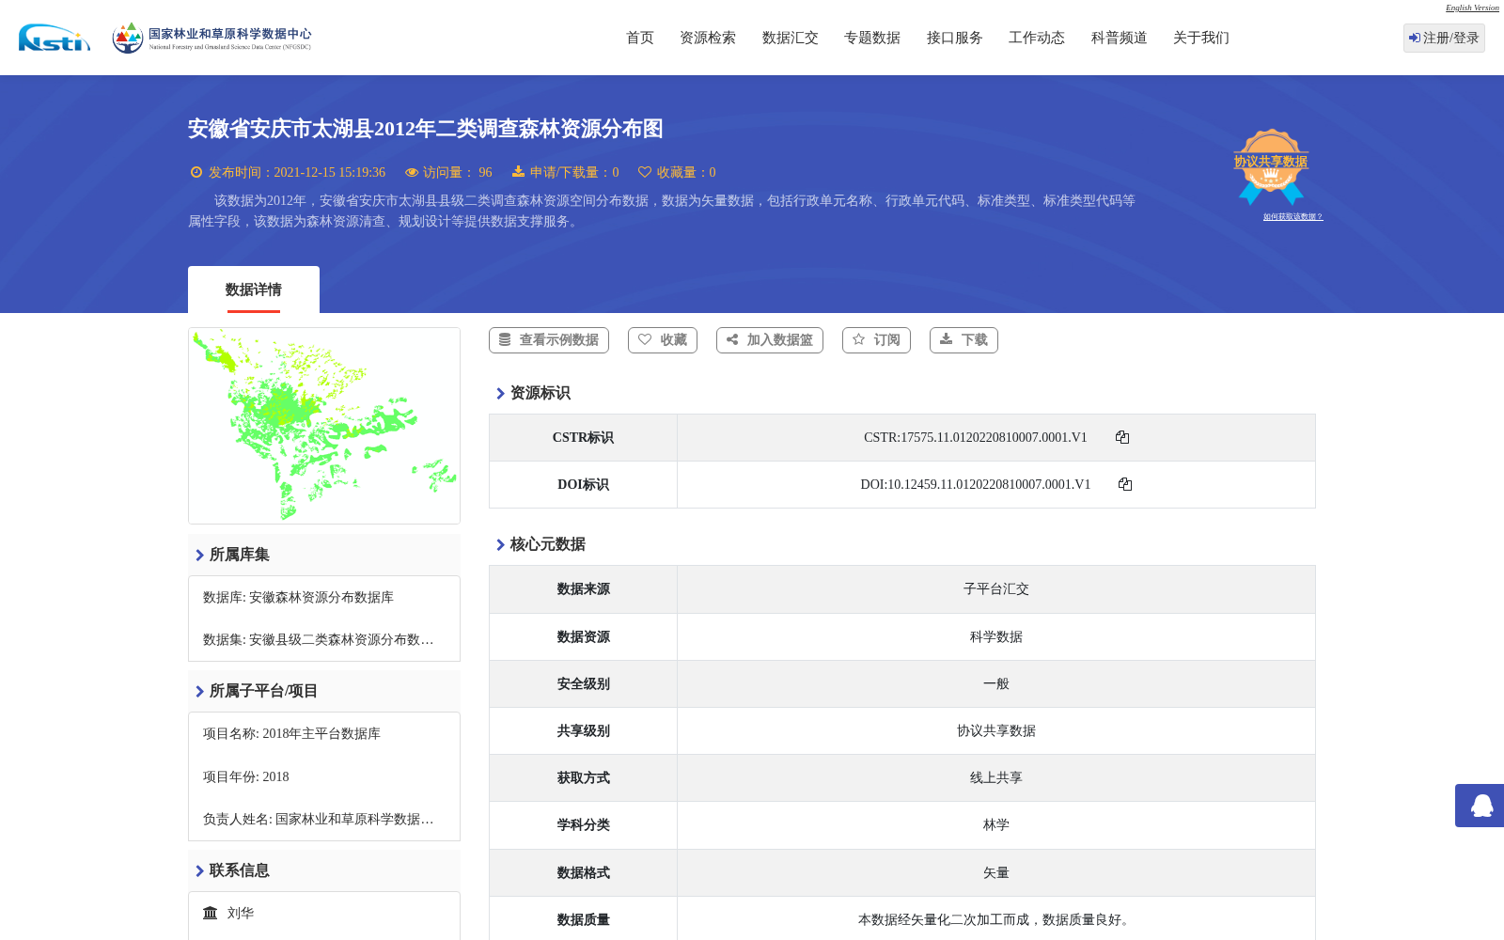Image resolution: width=1504 pixels, height=940 pixels.
Task: Click the 下载 button
Action: (x=963, y=340)
